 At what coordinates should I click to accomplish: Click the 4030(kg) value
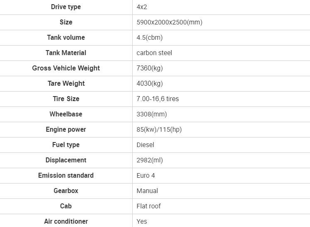click(150, 84)
